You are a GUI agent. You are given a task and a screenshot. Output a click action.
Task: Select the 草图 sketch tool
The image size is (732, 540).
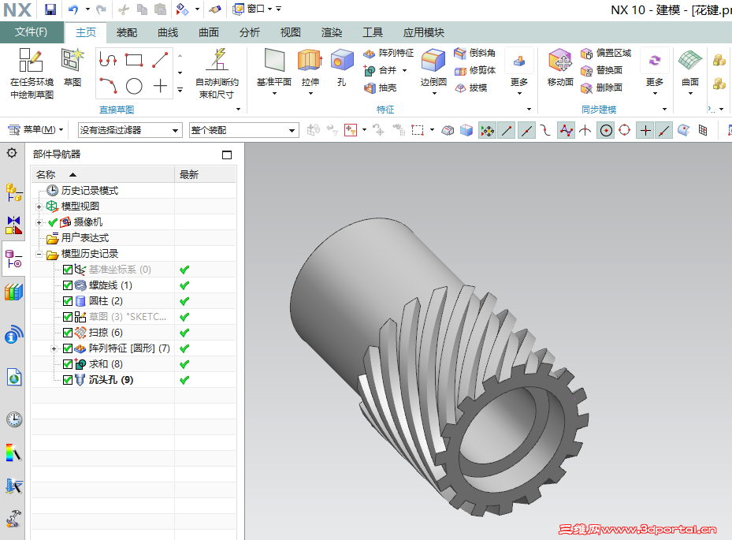coord(72,68)
